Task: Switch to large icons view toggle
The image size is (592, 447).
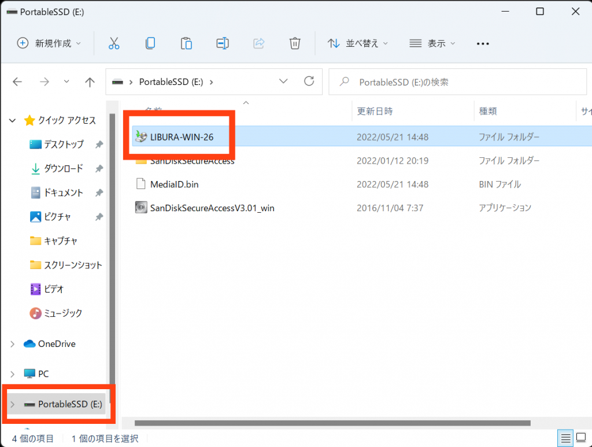Action: (x=581, y=438)
